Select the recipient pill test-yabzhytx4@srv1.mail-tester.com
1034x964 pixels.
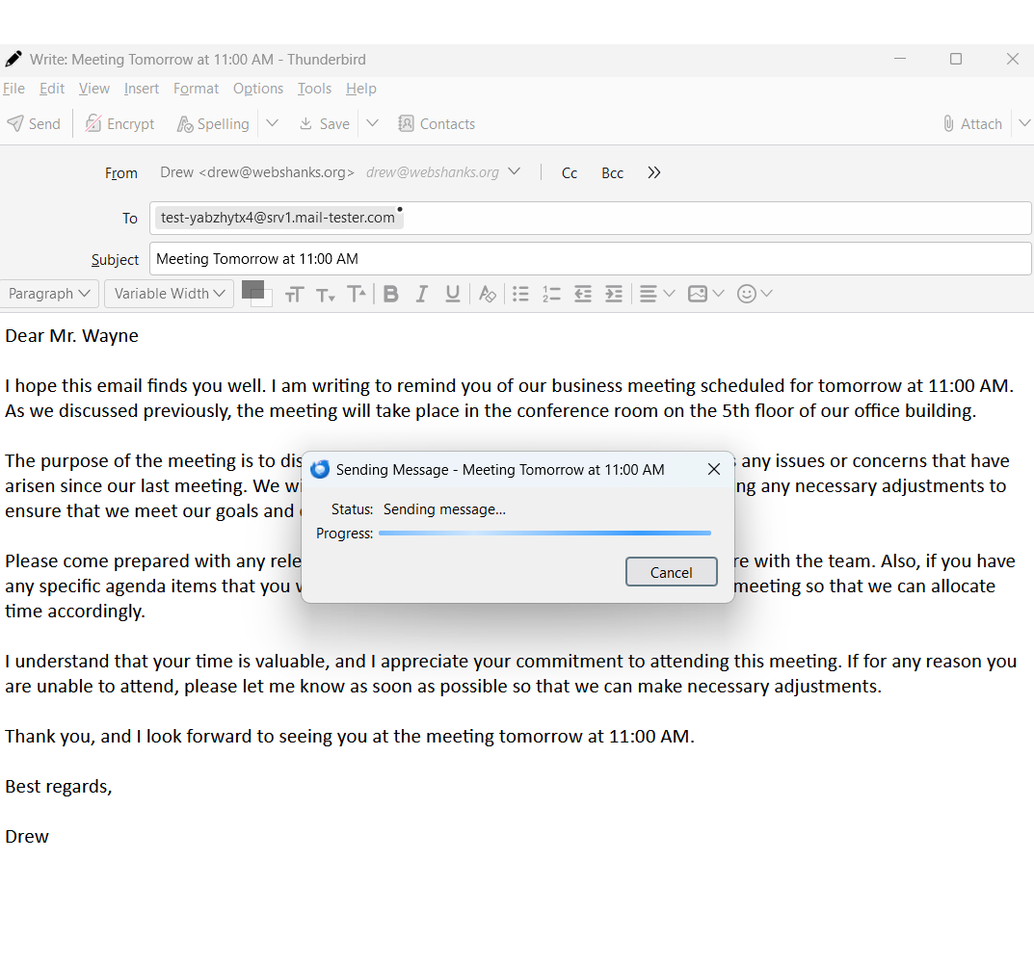pos(278,218)
